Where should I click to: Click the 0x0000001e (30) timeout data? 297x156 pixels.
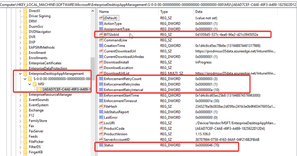[207, 101]
